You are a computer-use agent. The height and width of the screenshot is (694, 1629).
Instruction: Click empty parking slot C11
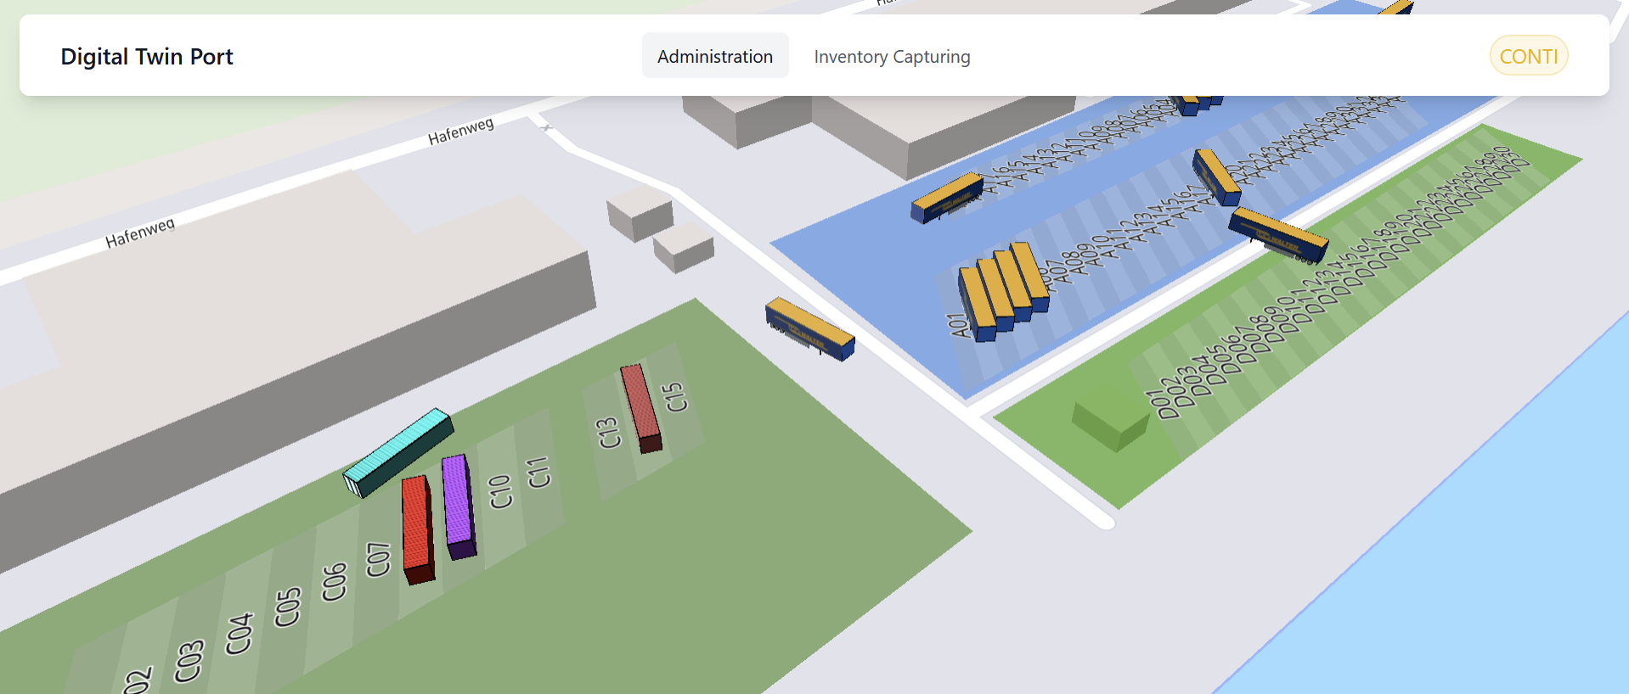click(538, 472)
